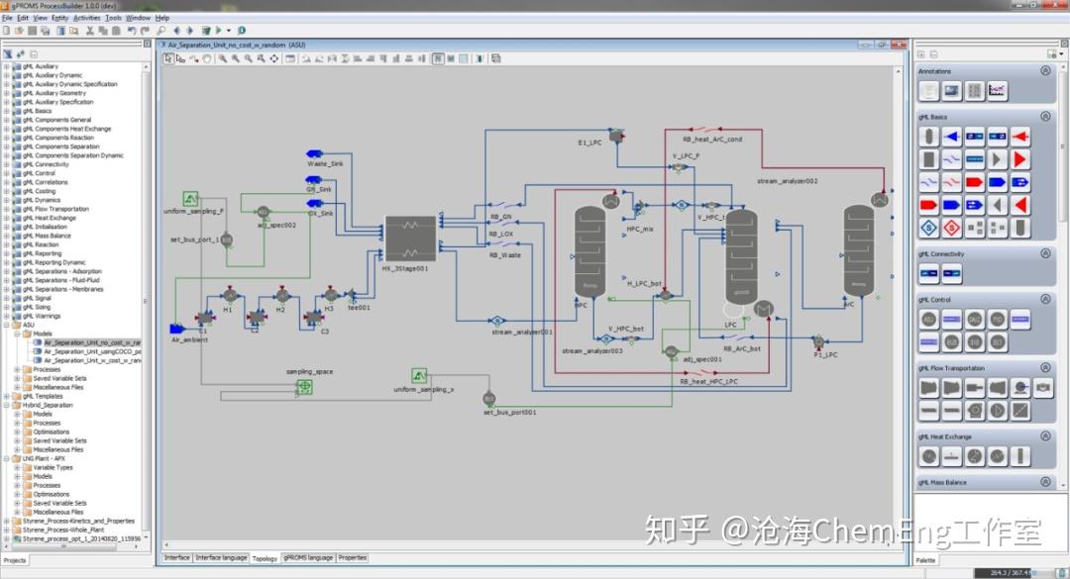
Task: Expand the Hybrid_Separation Models folder
Action: 18,414
